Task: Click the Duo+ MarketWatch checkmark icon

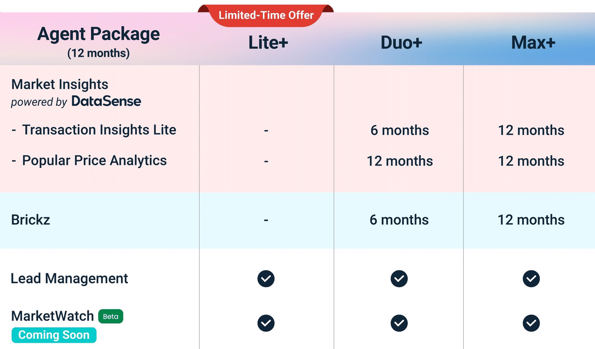Action: (x=399, y=323)
